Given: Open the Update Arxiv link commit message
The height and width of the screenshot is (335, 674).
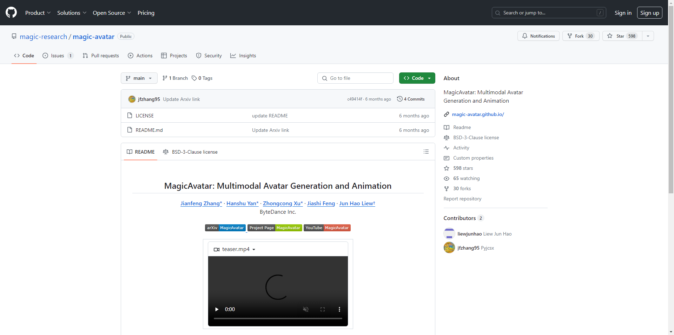Looking at the screenshot, I should pyautogui.click(x=181, y=99).
